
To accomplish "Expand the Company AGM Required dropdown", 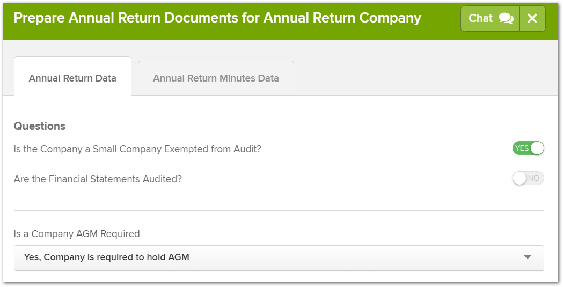I will [x=279, y=258].
